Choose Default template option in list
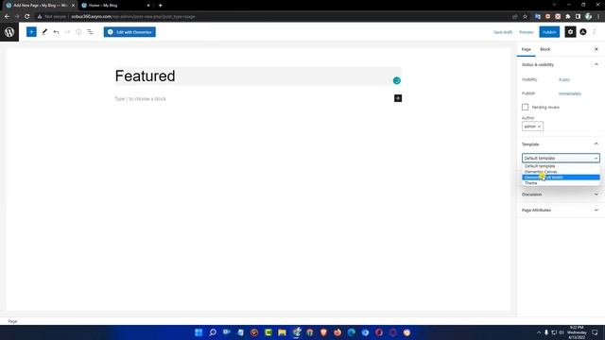The height and width of the screenshot is (340, 605). click(x=561, y=166)
